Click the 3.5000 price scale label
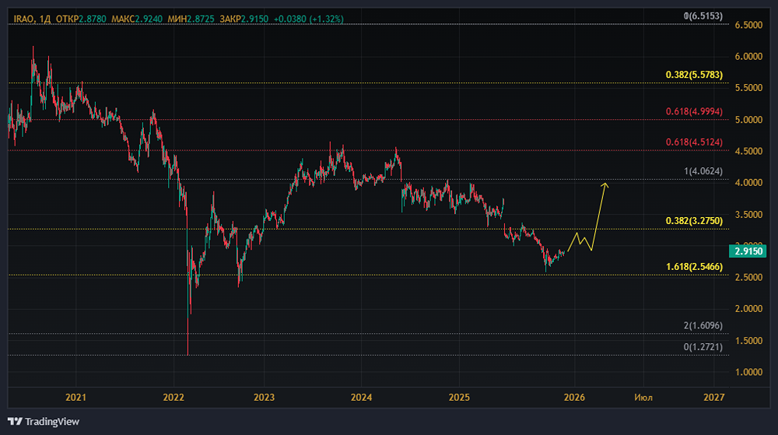778x435 pixels. [x=748, y=214]
